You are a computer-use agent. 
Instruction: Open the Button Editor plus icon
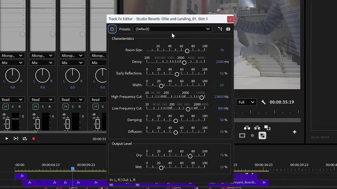294,132
